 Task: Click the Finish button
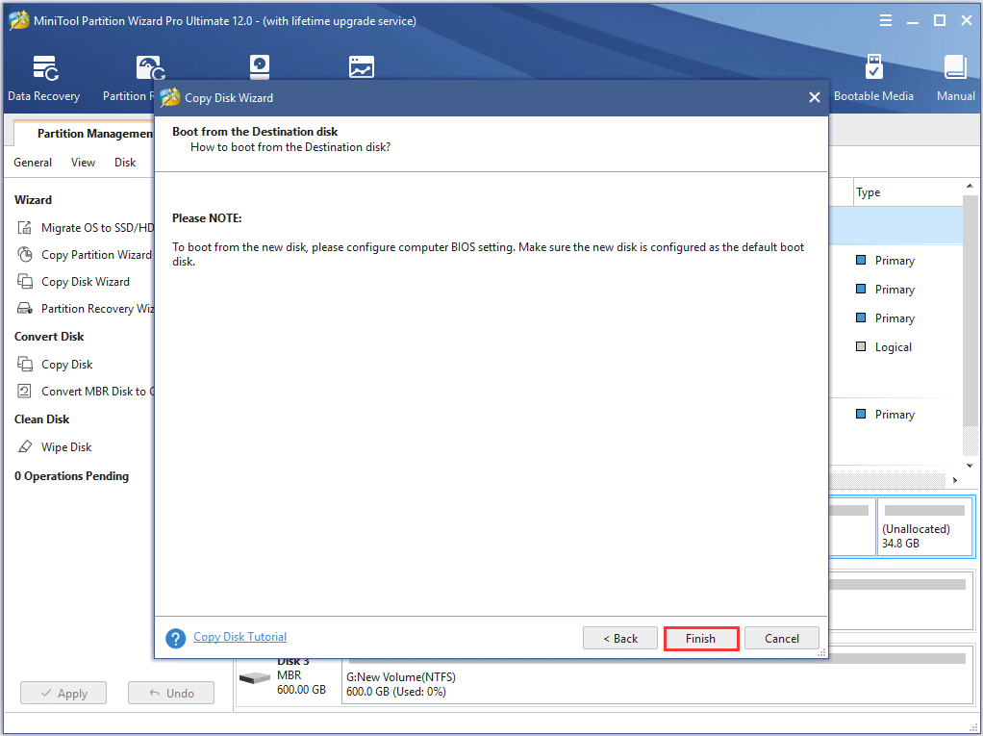700,637
